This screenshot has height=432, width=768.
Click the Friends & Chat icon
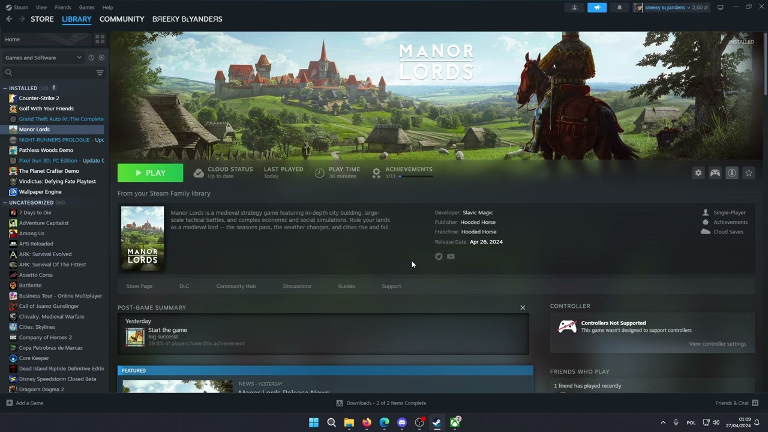[755, 403]
